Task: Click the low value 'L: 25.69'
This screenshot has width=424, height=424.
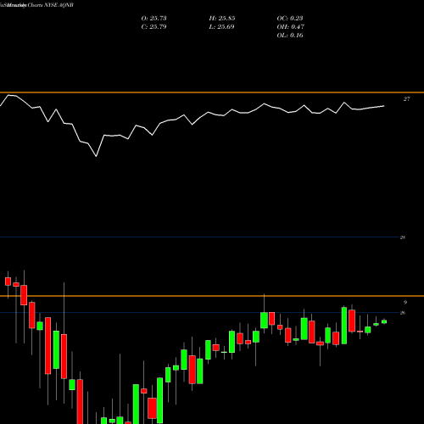Action: (221, 26)
